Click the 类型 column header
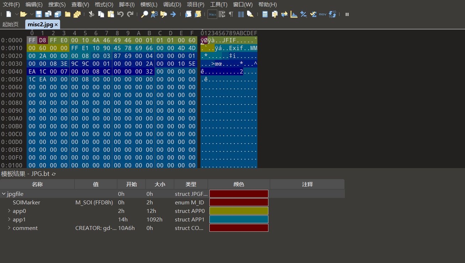Image resolution: width=465 pixels, height=263 pixels. click(191, 184)
